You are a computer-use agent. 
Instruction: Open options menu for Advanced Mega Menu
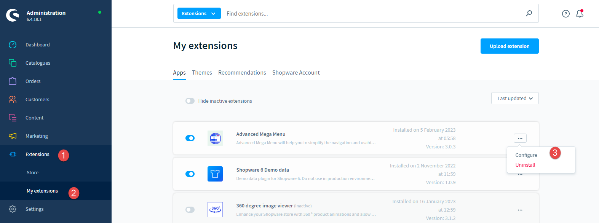[x=520, y=138]
